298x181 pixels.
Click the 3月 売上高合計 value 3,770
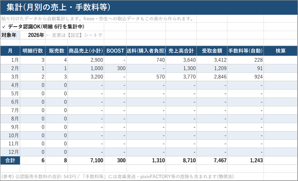189,77
